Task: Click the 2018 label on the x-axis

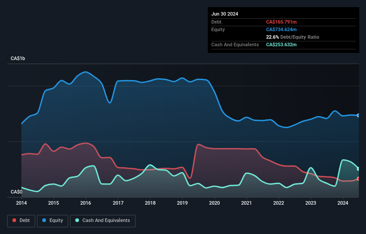Action: [x=150, y=203]
